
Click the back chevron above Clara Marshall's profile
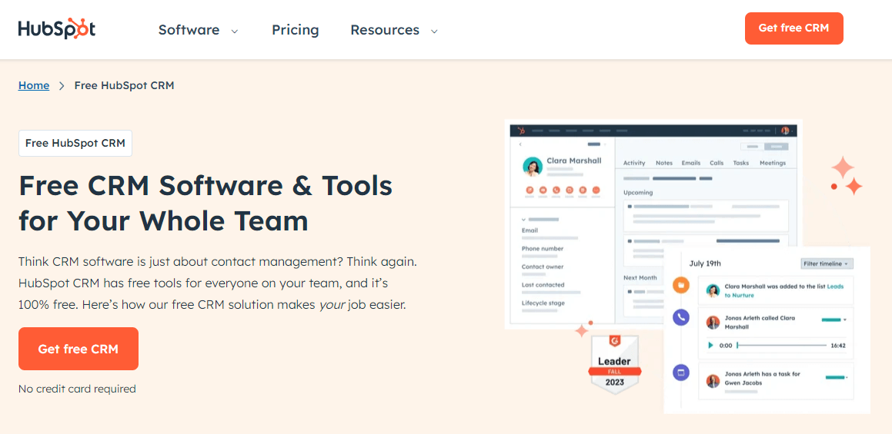(520, 144)
